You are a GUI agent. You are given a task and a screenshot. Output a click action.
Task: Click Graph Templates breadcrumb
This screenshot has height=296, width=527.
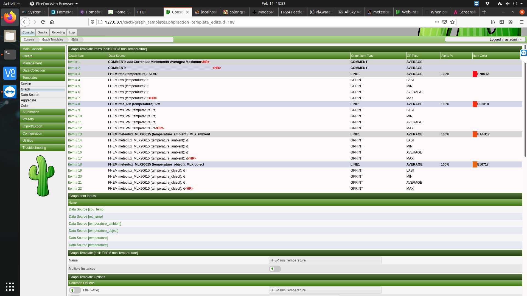click(x=52, y=39)
